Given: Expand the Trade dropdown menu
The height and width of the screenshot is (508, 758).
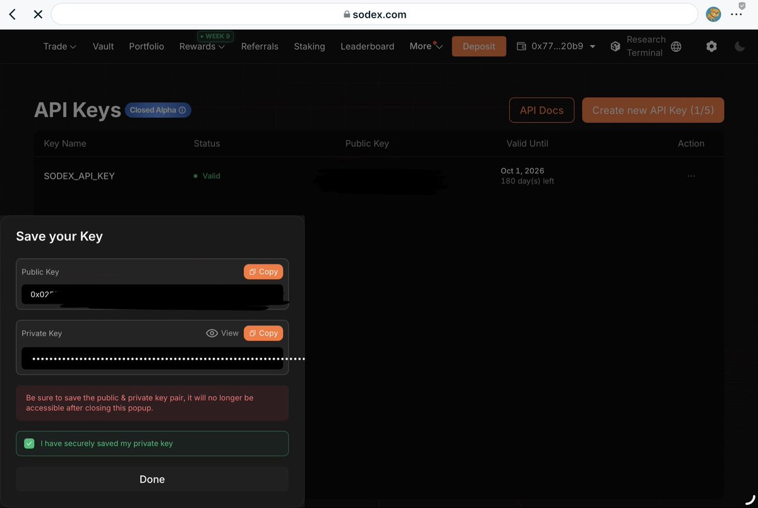Looking at the screenshot, I should point(60,46).
